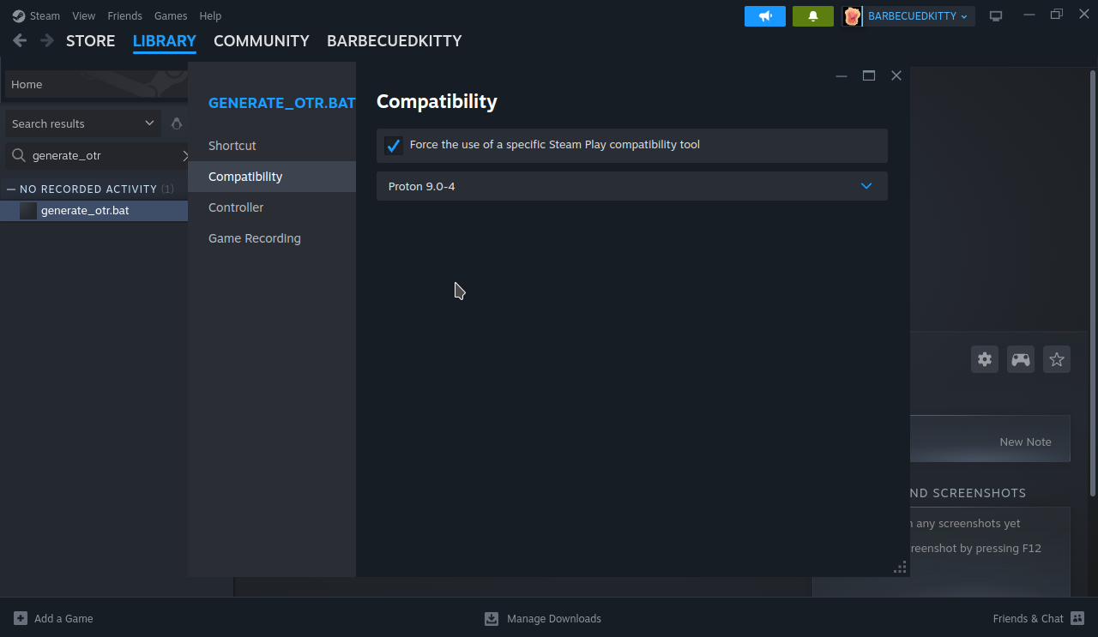Click the Big Picture mode monitor icon

pyautogui.click(x=995, y=16)
